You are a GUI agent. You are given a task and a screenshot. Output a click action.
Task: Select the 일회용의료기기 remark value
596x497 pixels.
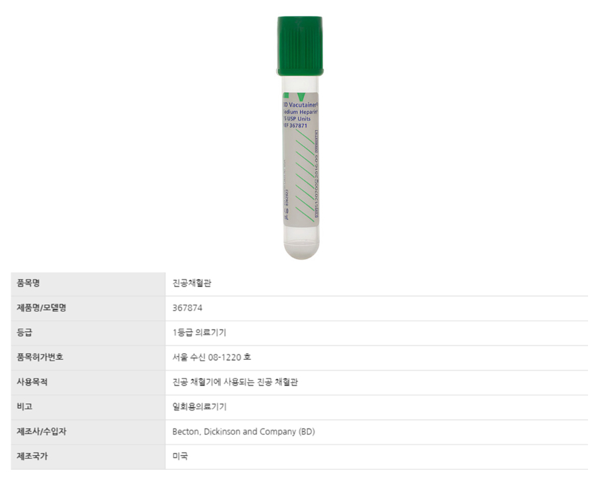(199, 407)
